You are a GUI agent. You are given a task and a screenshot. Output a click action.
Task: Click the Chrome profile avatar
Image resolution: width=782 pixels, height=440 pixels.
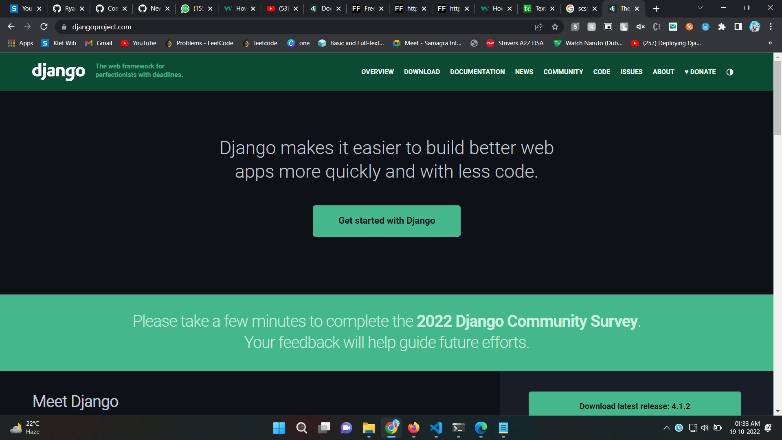click(x=756, y=27)
